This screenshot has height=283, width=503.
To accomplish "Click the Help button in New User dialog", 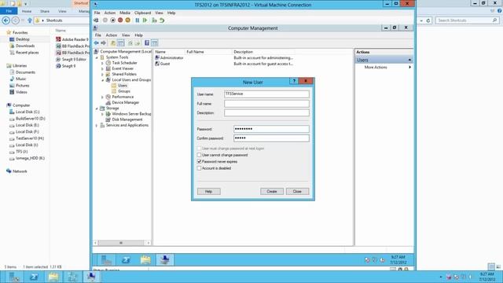I will (x=208, y=191).
